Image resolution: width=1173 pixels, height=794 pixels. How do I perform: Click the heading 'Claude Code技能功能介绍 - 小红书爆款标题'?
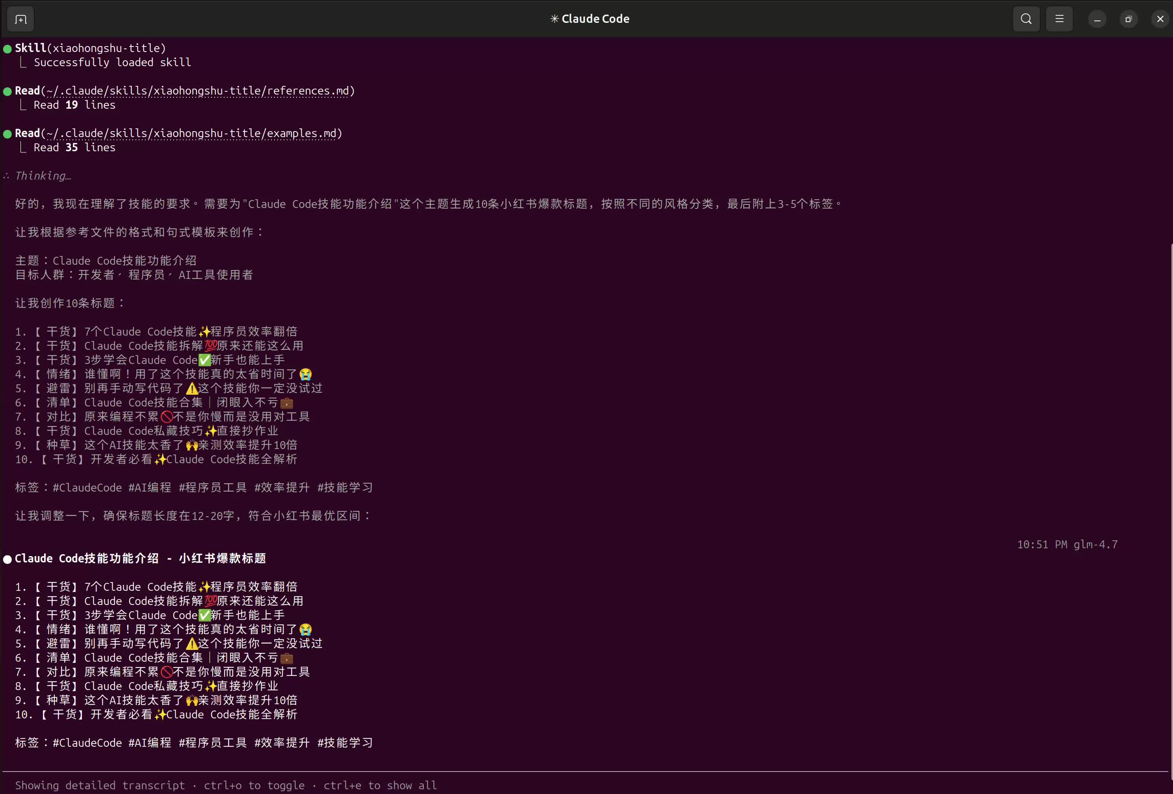click(140, 558)
